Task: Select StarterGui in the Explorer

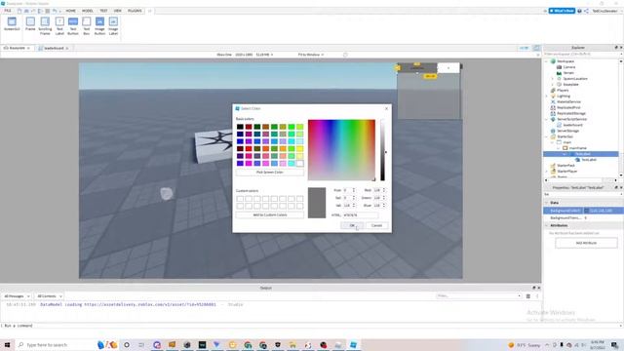Action: [x=565, y=136]
